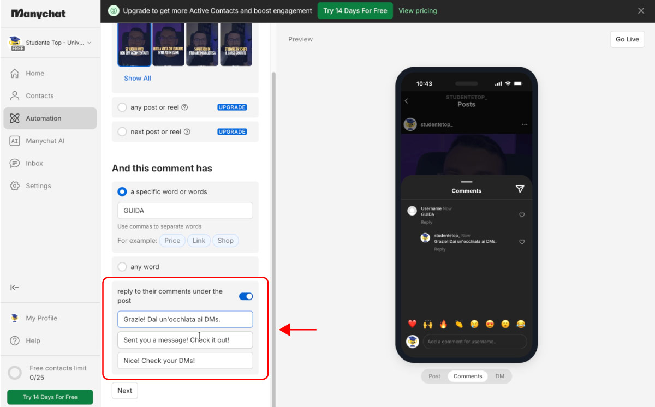Screen dimensions: 655x407
Task: Toggle reply to their comments switch
Action: click(246, 296)
